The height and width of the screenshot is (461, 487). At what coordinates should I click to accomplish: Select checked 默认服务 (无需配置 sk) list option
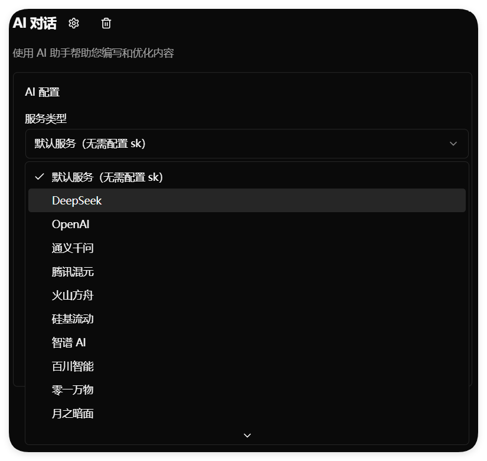pos(107,177)
